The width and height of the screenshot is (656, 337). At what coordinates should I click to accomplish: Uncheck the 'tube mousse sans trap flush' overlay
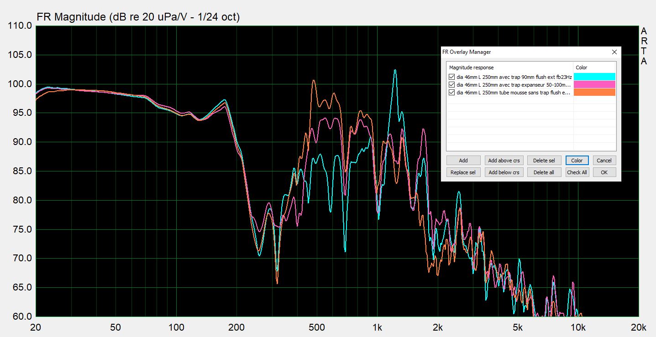pos(451,93)
